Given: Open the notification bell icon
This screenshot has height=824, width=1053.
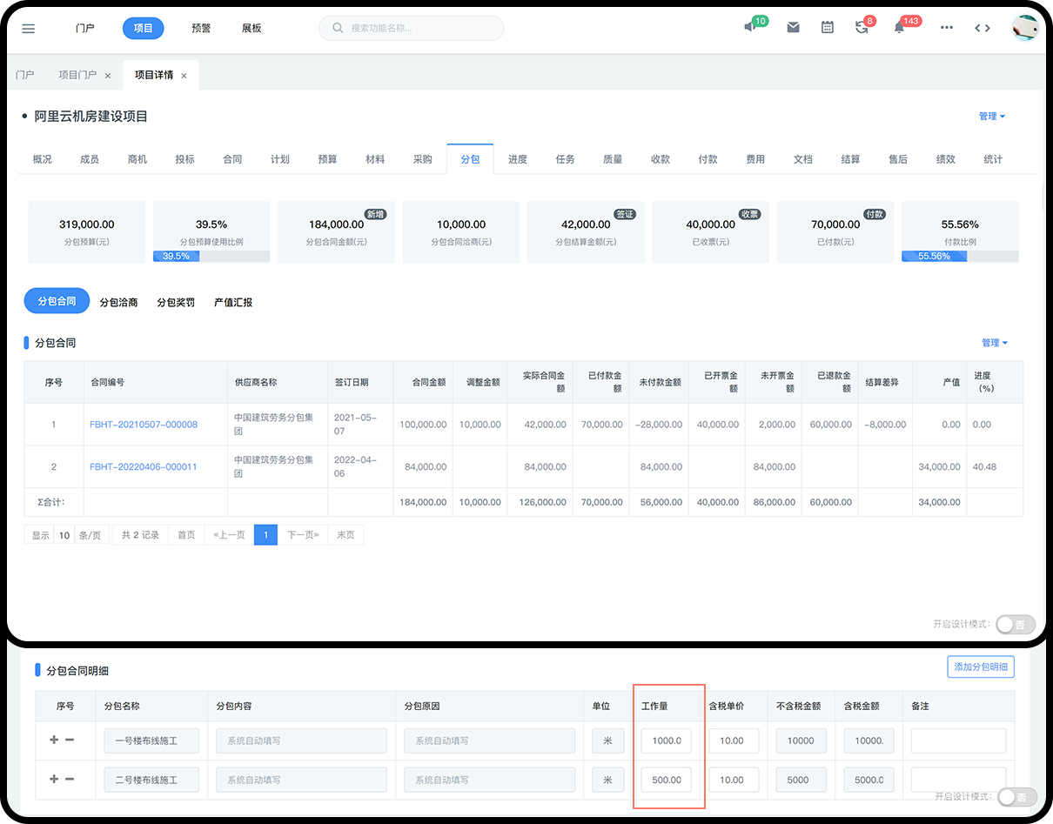Looking at the screenshot, I should point(899,28).
